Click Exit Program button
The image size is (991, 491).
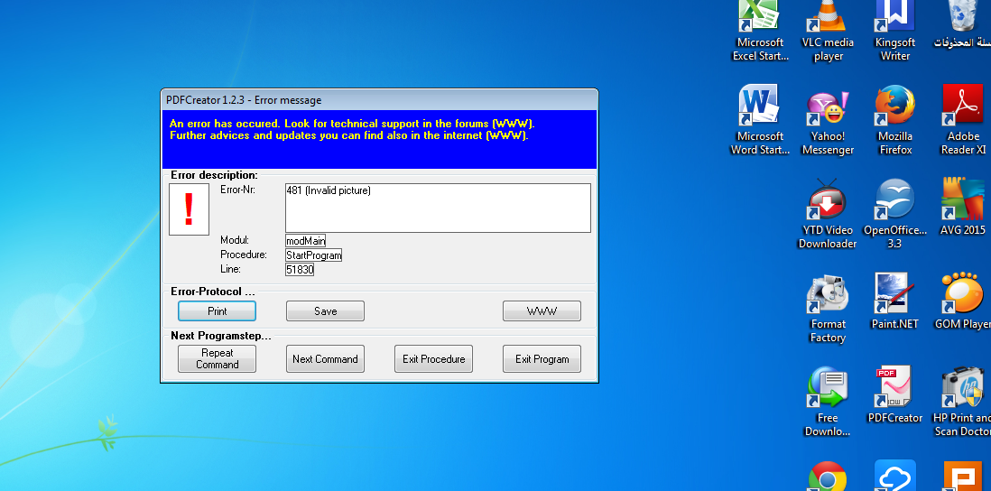(542, 359)
